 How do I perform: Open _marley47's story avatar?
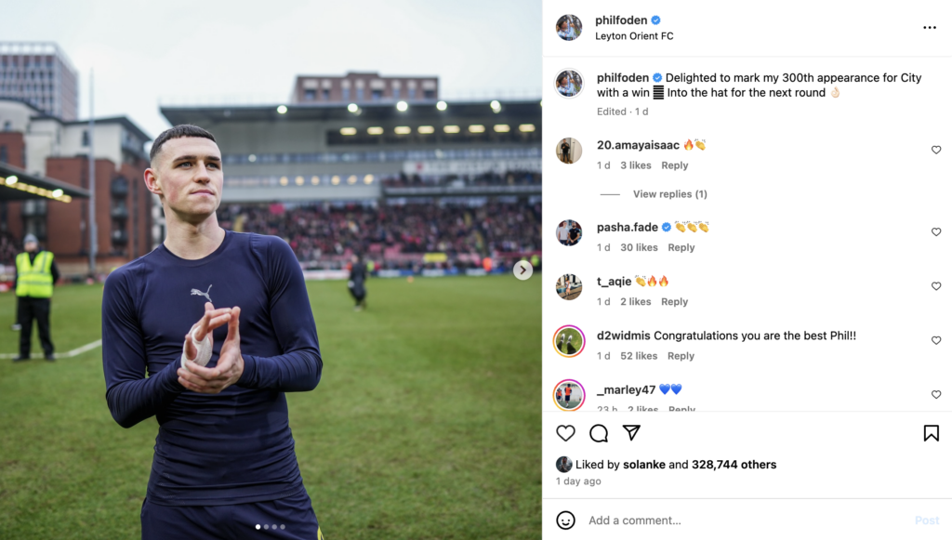569,395
